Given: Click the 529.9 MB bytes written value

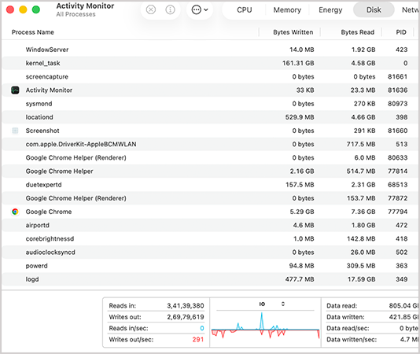Looking at the screenshot, I should coord(300,117).
